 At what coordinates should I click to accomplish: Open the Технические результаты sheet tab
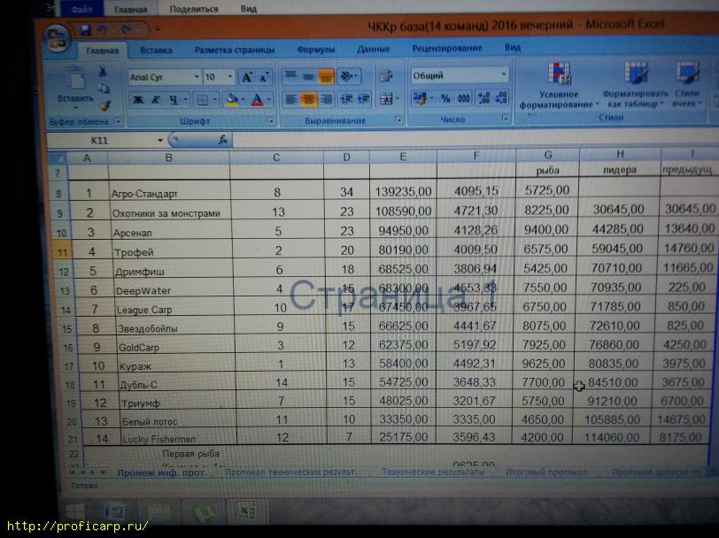[x=432, y=473]
